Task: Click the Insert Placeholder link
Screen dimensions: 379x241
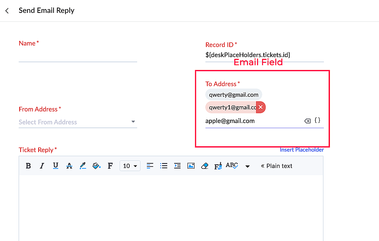Action: (302, 150)
